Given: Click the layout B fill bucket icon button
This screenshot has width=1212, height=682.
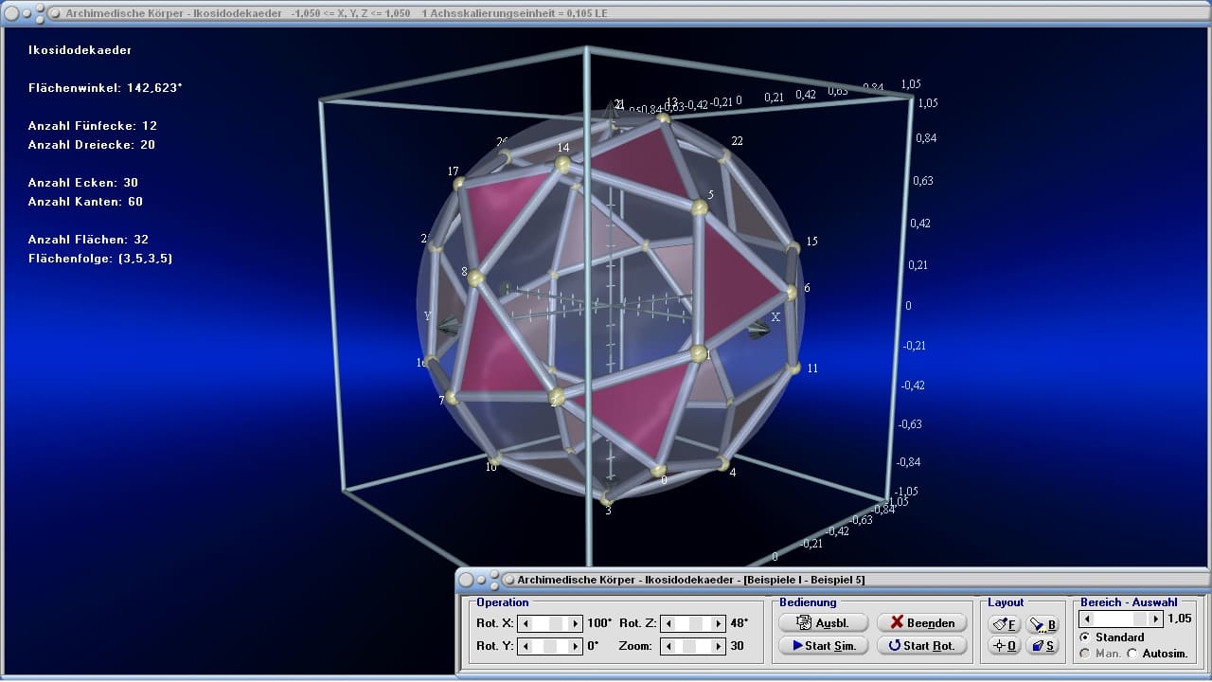Looking at the screenshot, I should [1043, 624].
